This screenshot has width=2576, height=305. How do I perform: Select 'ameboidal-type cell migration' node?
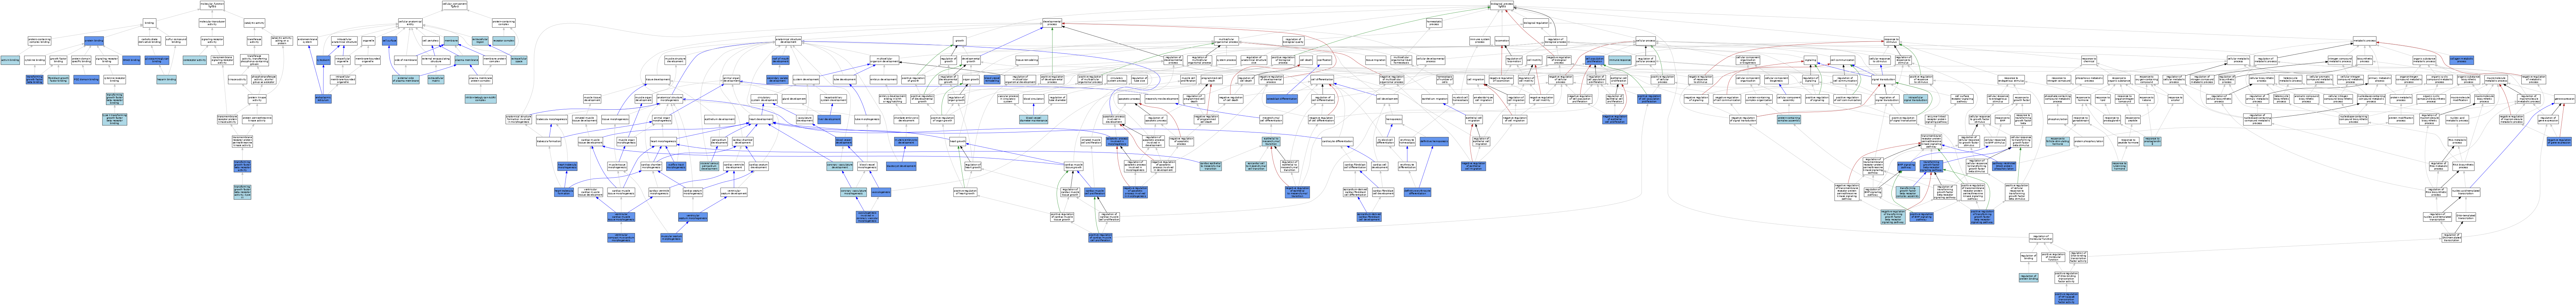pyautogui.click(x=1483, y=99)
